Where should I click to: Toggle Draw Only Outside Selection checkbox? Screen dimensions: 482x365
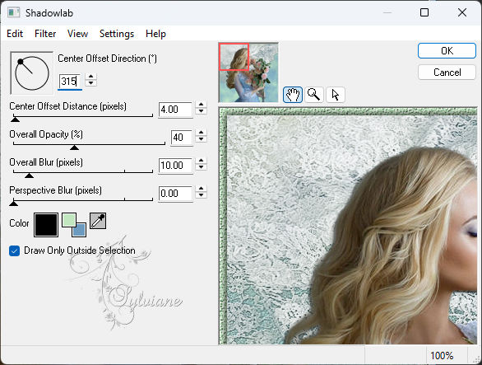15,250
